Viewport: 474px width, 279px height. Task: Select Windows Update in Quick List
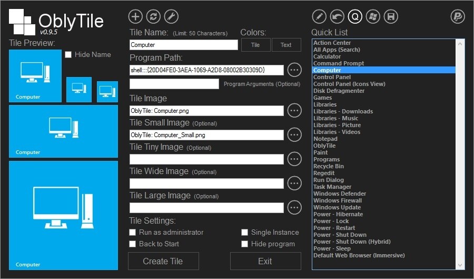(337, 207)
